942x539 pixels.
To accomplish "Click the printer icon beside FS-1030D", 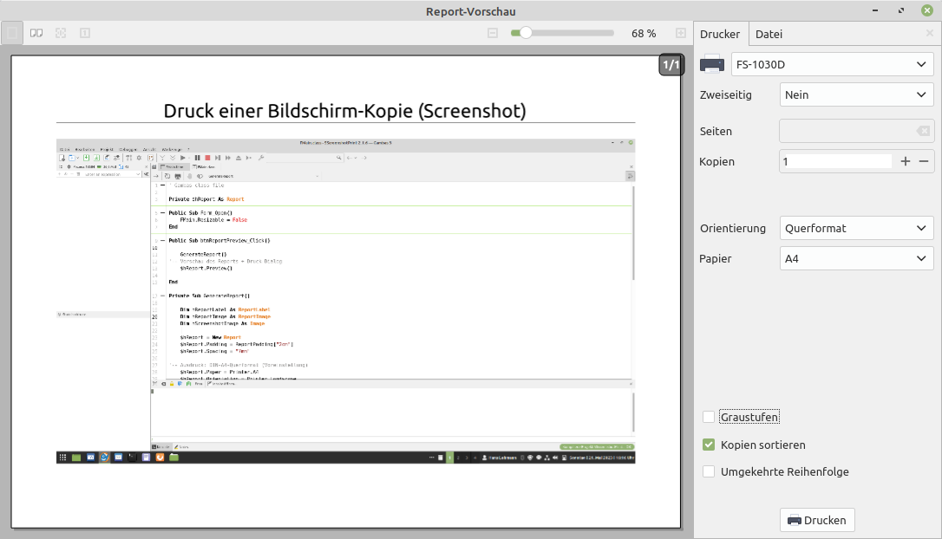I will (712, 65).
